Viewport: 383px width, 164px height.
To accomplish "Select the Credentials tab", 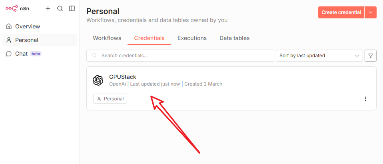I will coord(149,38).
